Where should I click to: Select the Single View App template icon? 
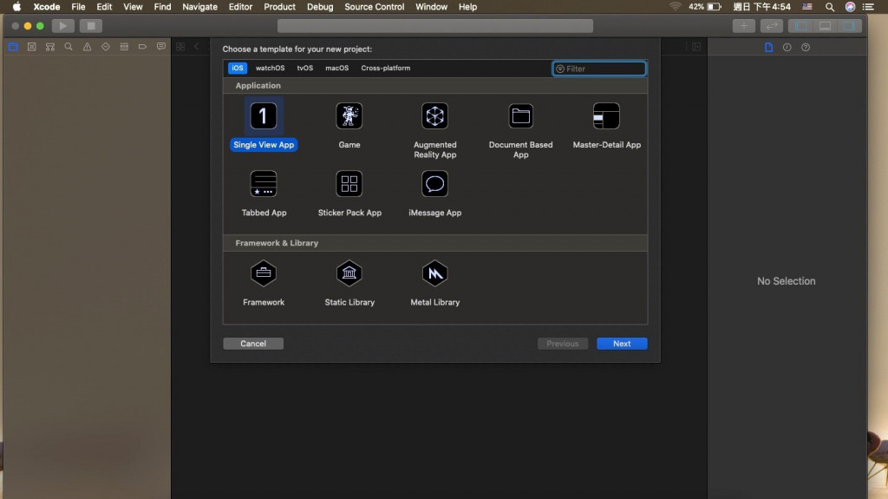point(264,116)
